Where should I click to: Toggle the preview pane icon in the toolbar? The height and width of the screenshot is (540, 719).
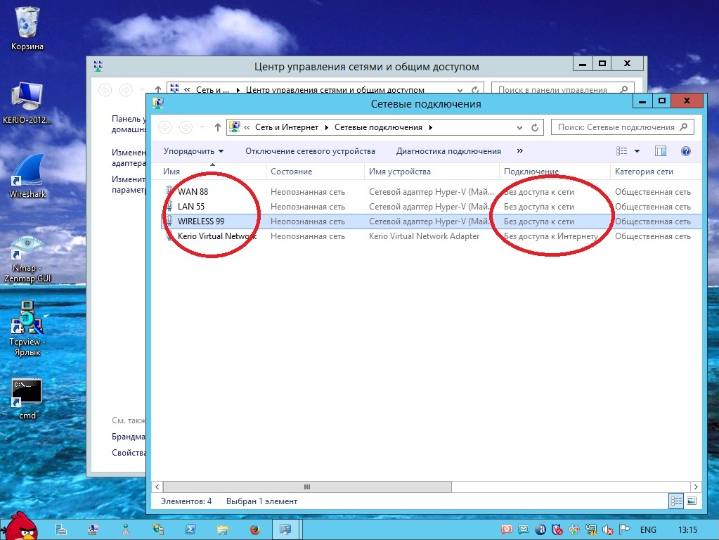tap(660, 151)
